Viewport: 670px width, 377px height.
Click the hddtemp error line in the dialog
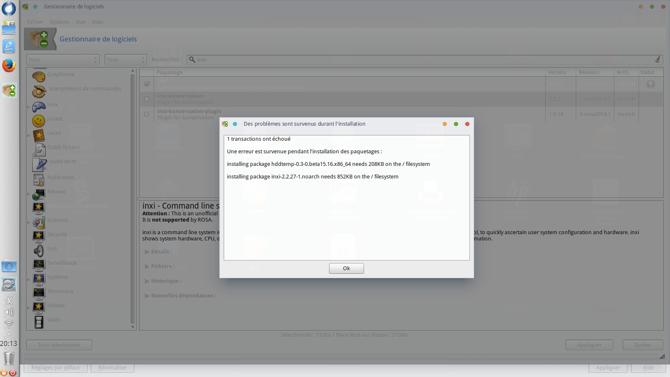[x=328, y=164]
